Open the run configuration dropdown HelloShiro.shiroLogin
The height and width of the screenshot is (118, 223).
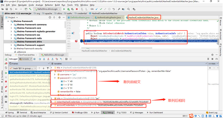[47, 9]
